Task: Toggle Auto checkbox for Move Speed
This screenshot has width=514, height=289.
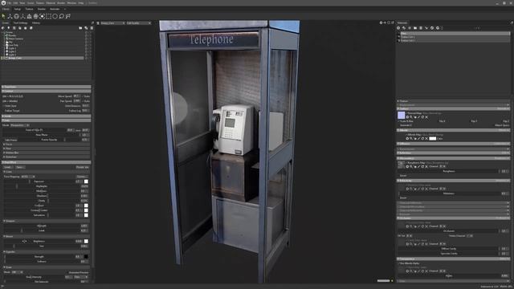Action: 84,96
